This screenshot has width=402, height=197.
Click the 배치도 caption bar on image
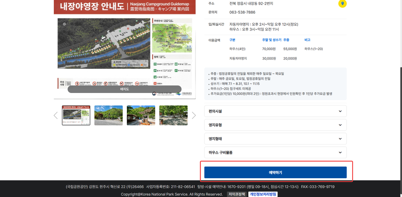[x=124, y=89]
